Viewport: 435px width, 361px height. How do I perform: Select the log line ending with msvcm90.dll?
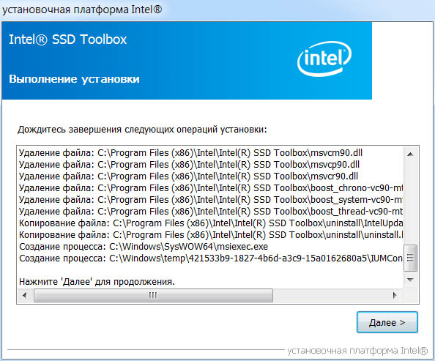(x=190, y=152)
